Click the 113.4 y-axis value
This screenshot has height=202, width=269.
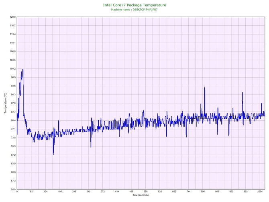click(13, 34)
